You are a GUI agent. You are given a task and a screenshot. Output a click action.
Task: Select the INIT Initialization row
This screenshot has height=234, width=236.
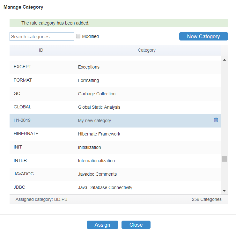[x=115, y=148]
